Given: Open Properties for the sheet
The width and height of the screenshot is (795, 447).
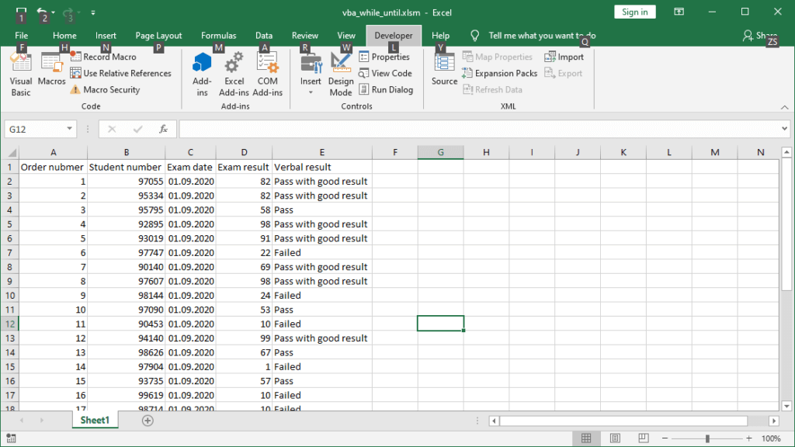Looking at the screenshot, I should pos(385,56).
